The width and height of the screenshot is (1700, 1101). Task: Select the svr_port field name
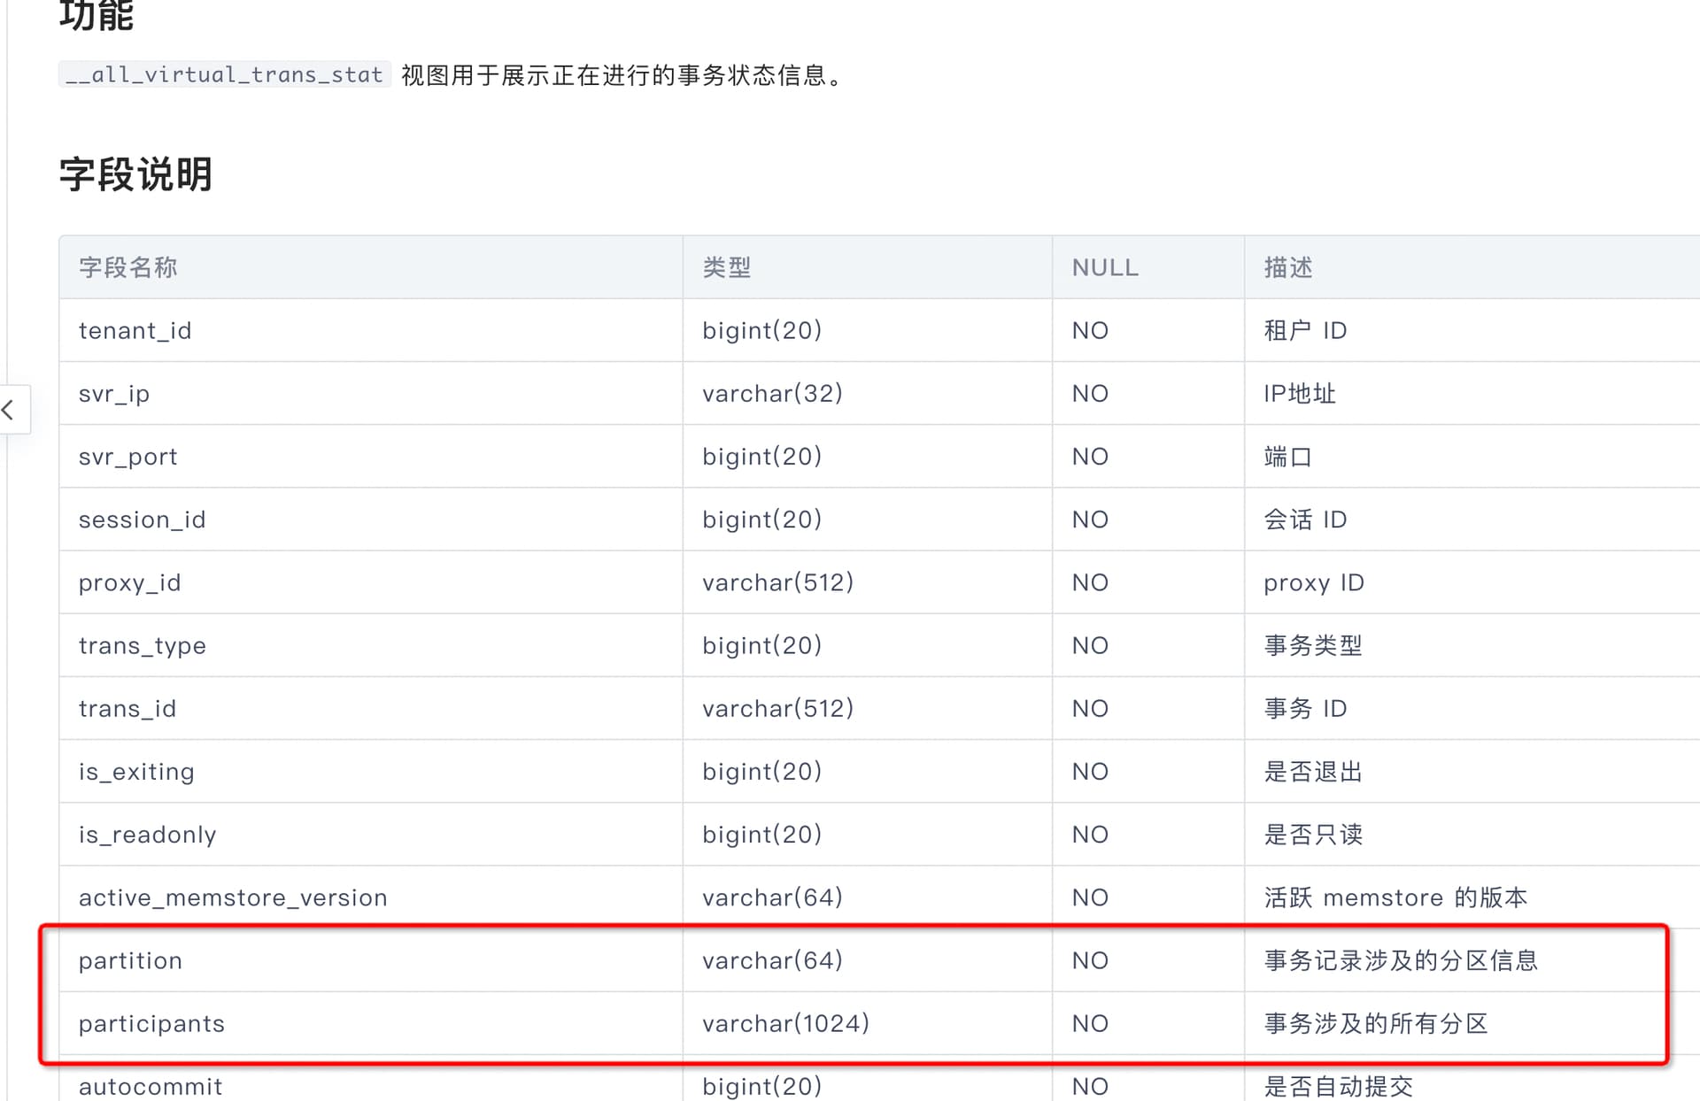(x=128, y=456)
